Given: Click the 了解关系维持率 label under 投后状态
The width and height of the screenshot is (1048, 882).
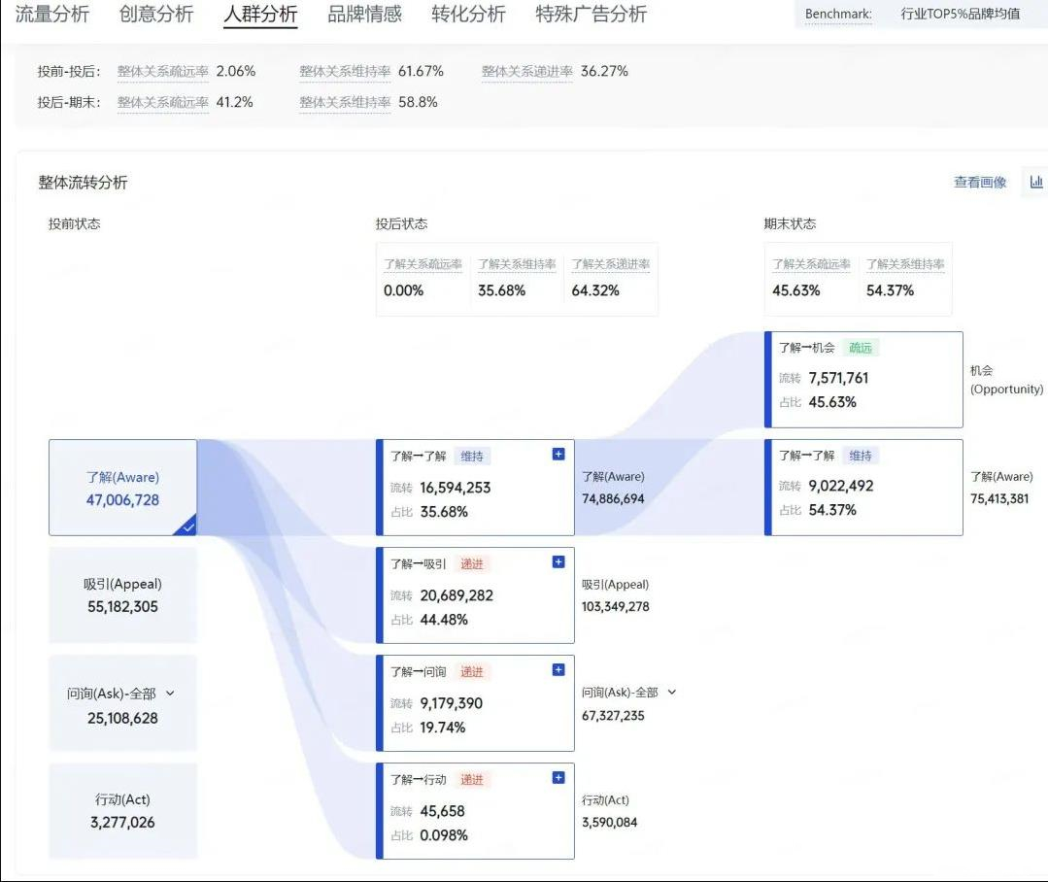Looking at the screenshot, I should click(x=517, y=264).
